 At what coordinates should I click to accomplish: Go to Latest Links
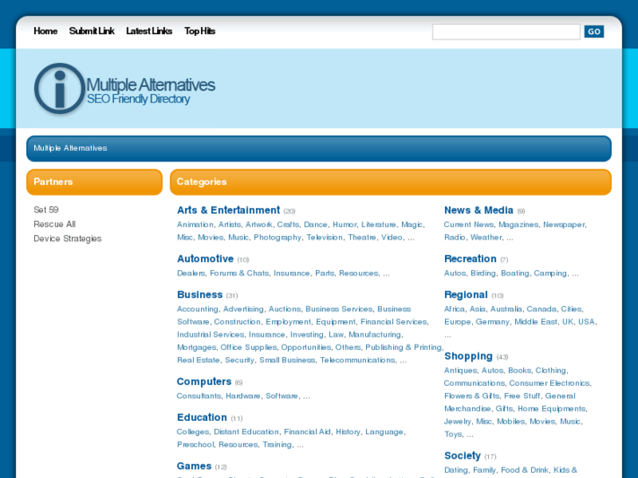(x=149, y=31)
